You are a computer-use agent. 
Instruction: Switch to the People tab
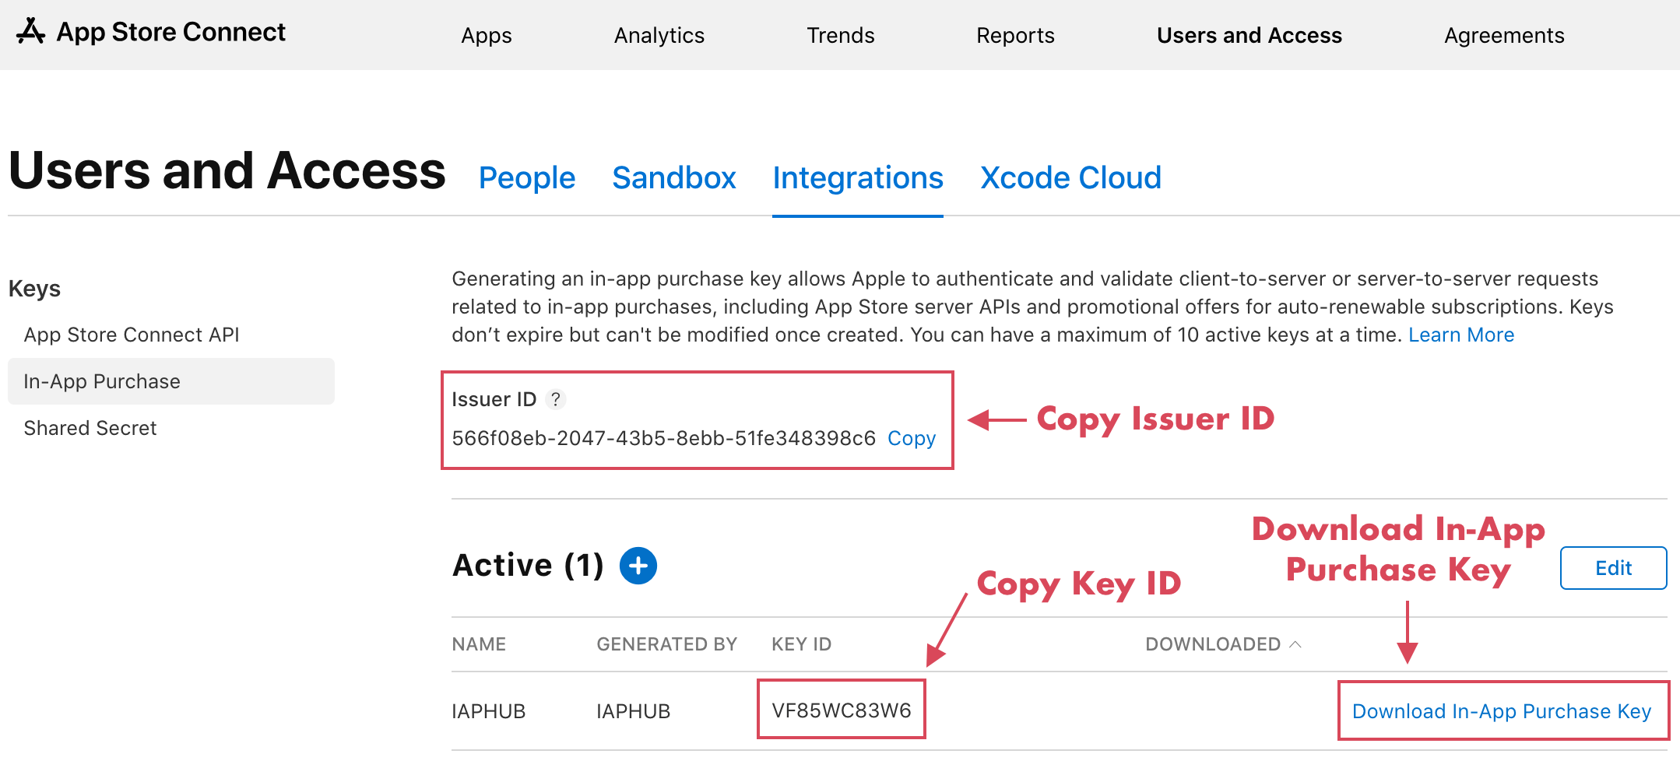(x=527, y=178)
